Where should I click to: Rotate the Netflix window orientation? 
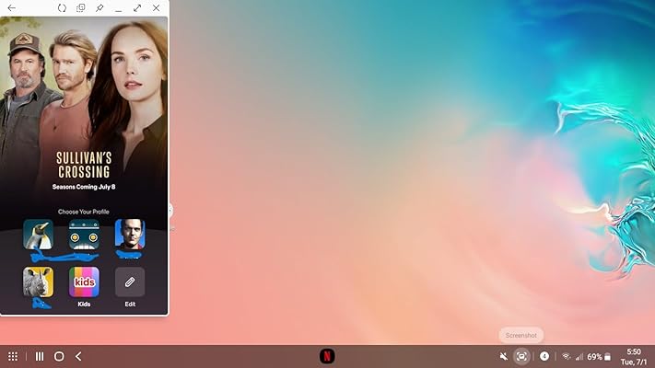(62, 8)
